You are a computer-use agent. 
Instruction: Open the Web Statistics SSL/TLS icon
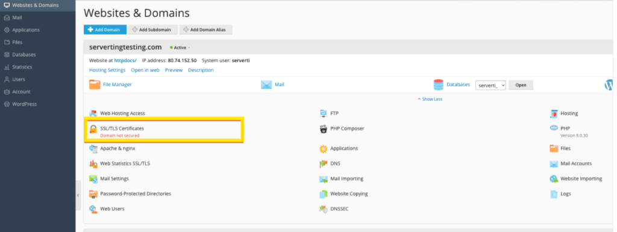point(93,163)
